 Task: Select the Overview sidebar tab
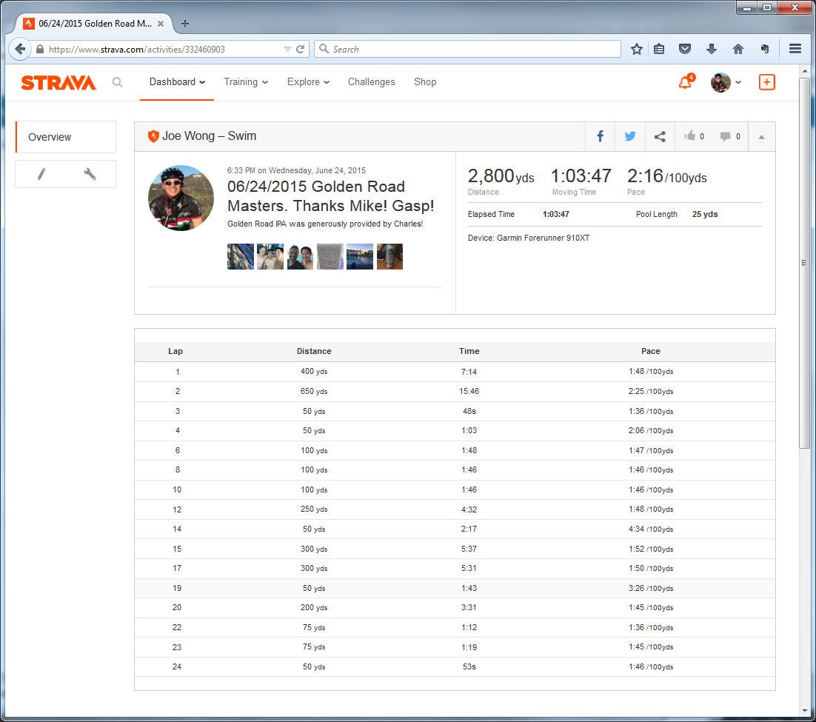point(66,137)
